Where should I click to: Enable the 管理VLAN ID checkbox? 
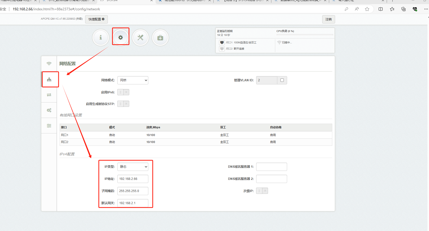[x=282, y=80]
